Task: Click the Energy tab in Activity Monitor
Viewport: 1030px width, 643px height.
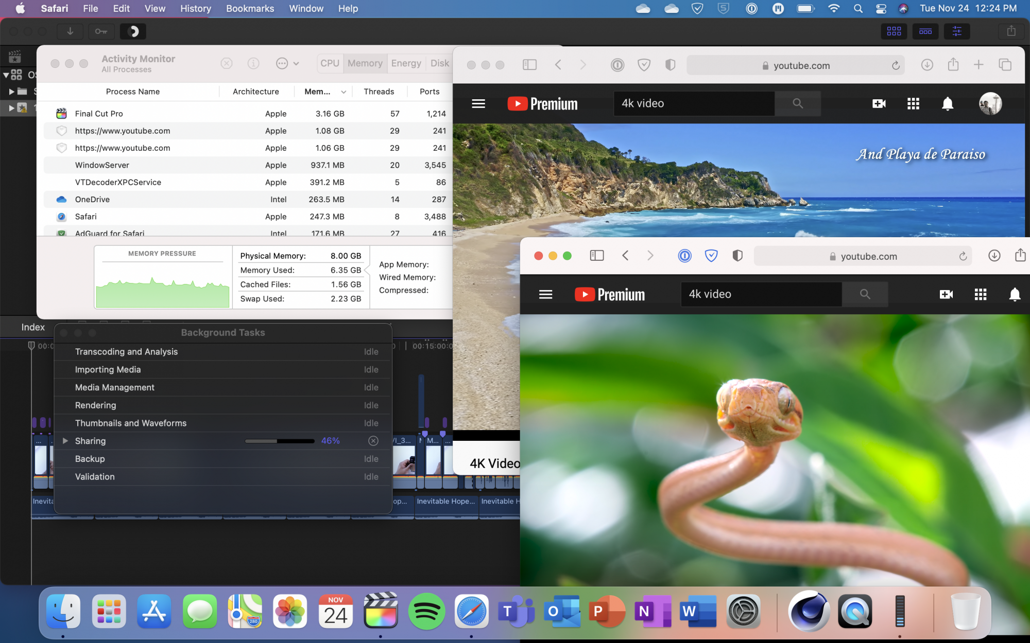Action: (x=406, y=63)
